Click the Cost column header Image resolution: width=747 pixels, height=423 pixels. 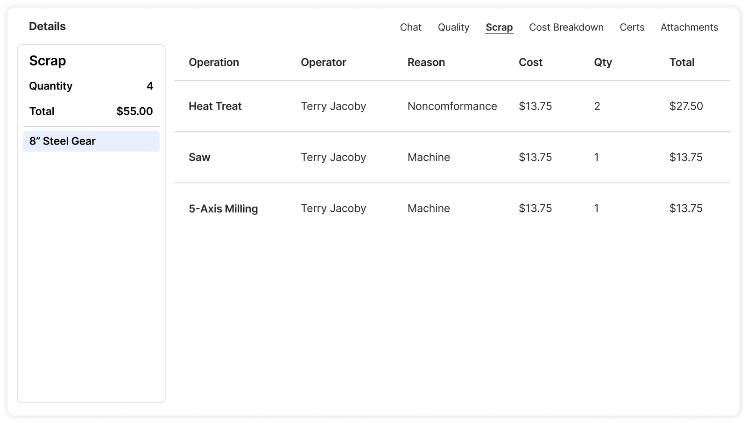tap(530, 62)
